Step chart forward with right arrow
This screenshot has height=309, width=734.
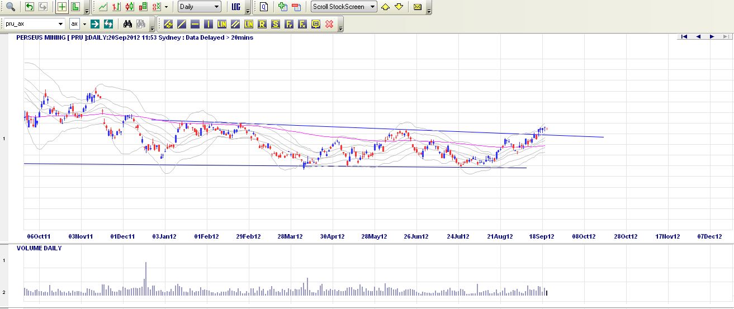click(x=712, y=36)
